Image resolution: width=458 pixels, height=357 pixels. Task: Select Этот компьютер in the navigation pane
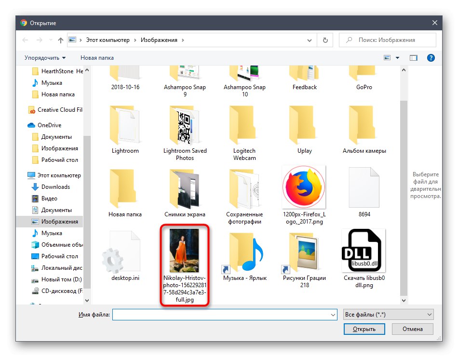pos(54,175)
